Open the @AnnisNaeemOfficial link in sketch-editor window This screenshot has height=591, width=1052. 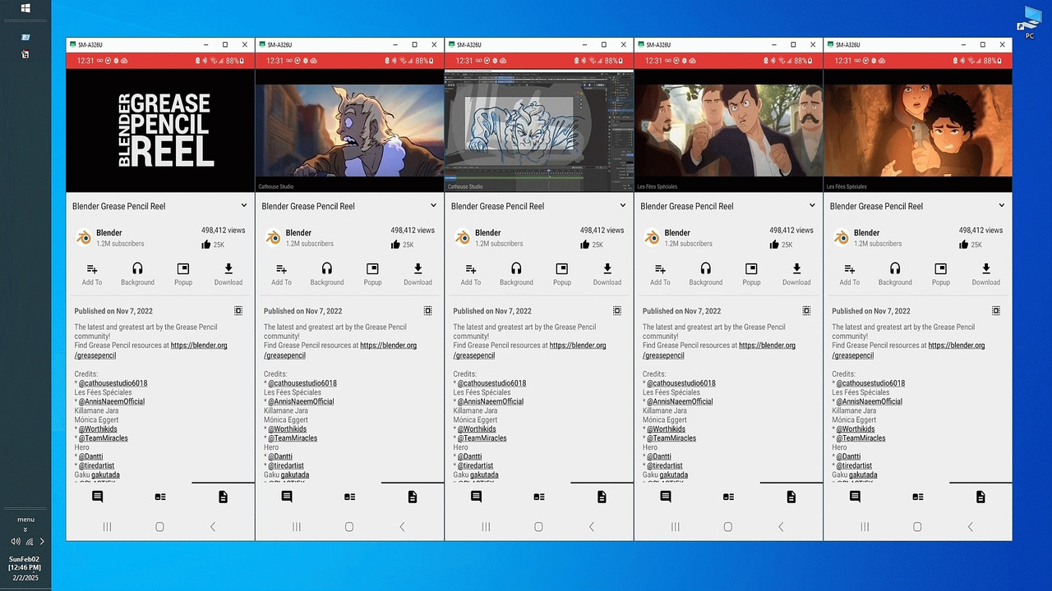490,401
